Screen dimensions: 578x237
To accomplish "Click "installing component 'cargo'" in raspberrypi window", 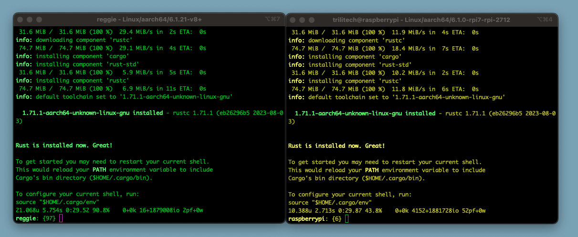I will coord(345,56).
